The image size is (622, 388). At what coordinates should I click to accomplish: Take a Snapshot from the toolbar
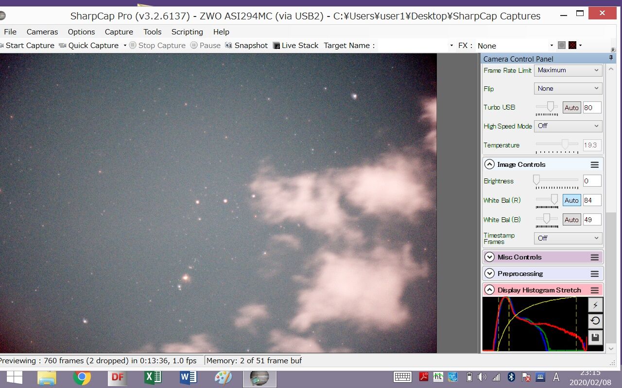[246, 45]
